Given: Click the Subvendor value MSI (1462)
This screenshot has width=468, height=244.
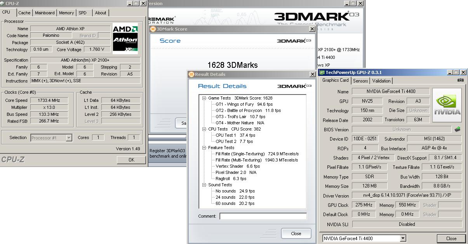Looking at the screenshot, I should 435,139.
